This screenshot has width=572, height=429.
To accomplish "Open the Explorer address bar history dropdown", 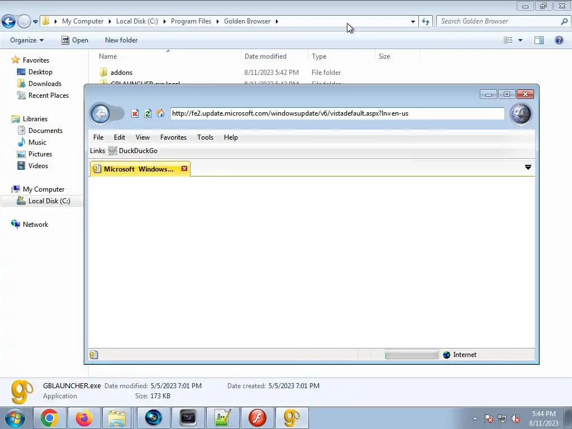I will pyautogui.click(x=413, y=22).
